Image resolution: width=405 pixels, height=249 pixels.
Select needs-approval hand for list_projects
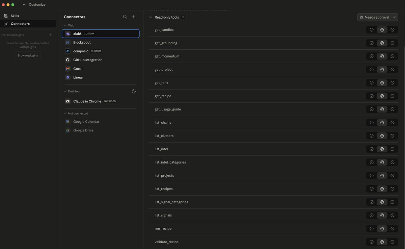tap(382, 176)
